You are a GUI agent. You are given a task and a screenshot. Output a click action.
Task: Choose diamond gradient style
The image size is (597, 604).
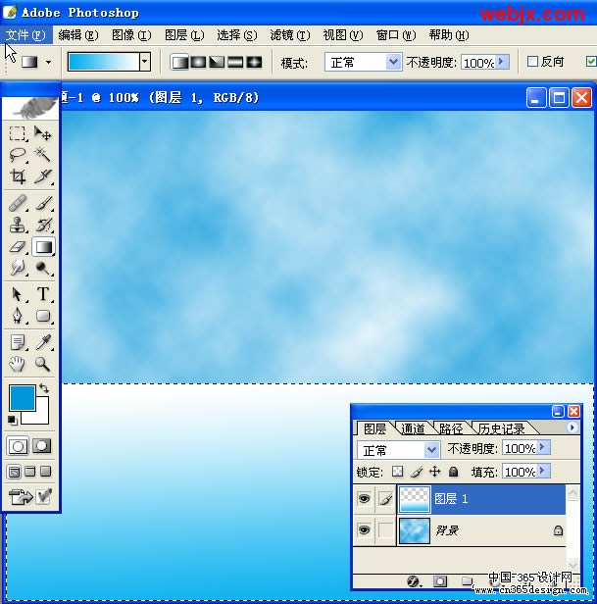click(x=254, y=62)
